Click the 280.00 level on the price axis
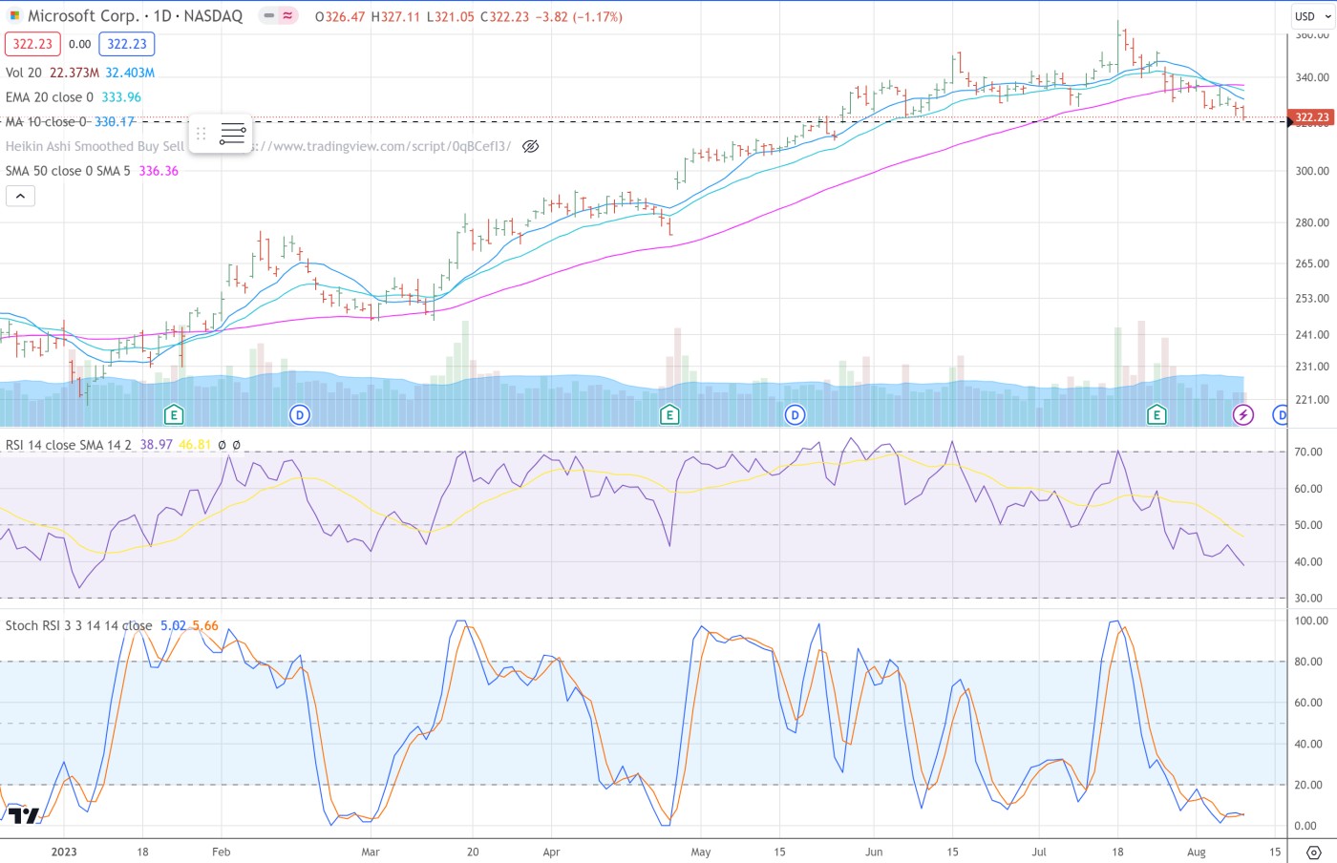Viewport: 1337px width, 863px height. (x=1311, y=222)
